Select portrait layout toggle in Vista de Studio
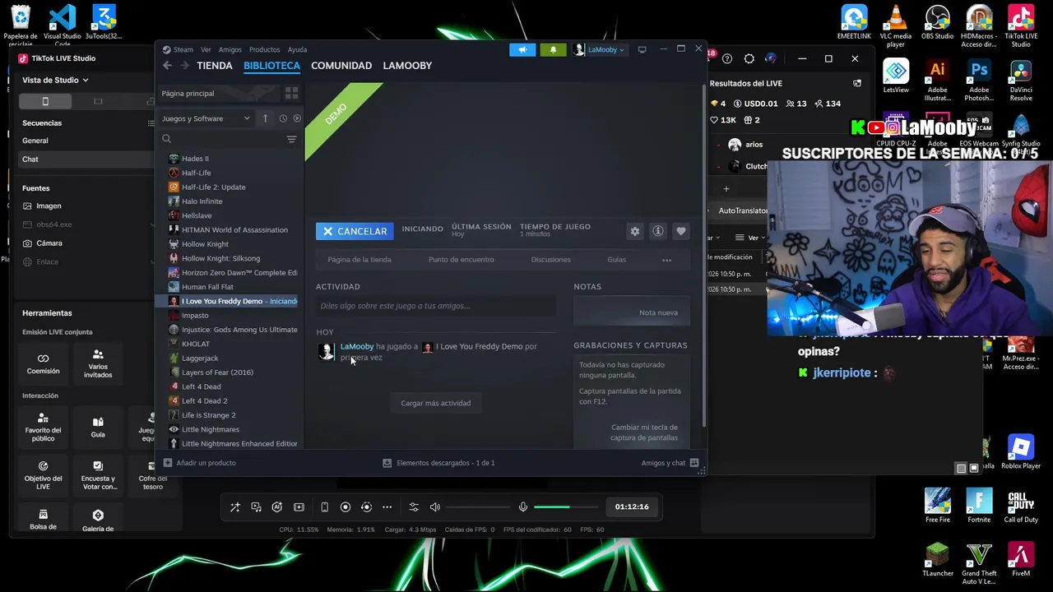The height and width of the screenshot is (592, 1053). [45, 101]
